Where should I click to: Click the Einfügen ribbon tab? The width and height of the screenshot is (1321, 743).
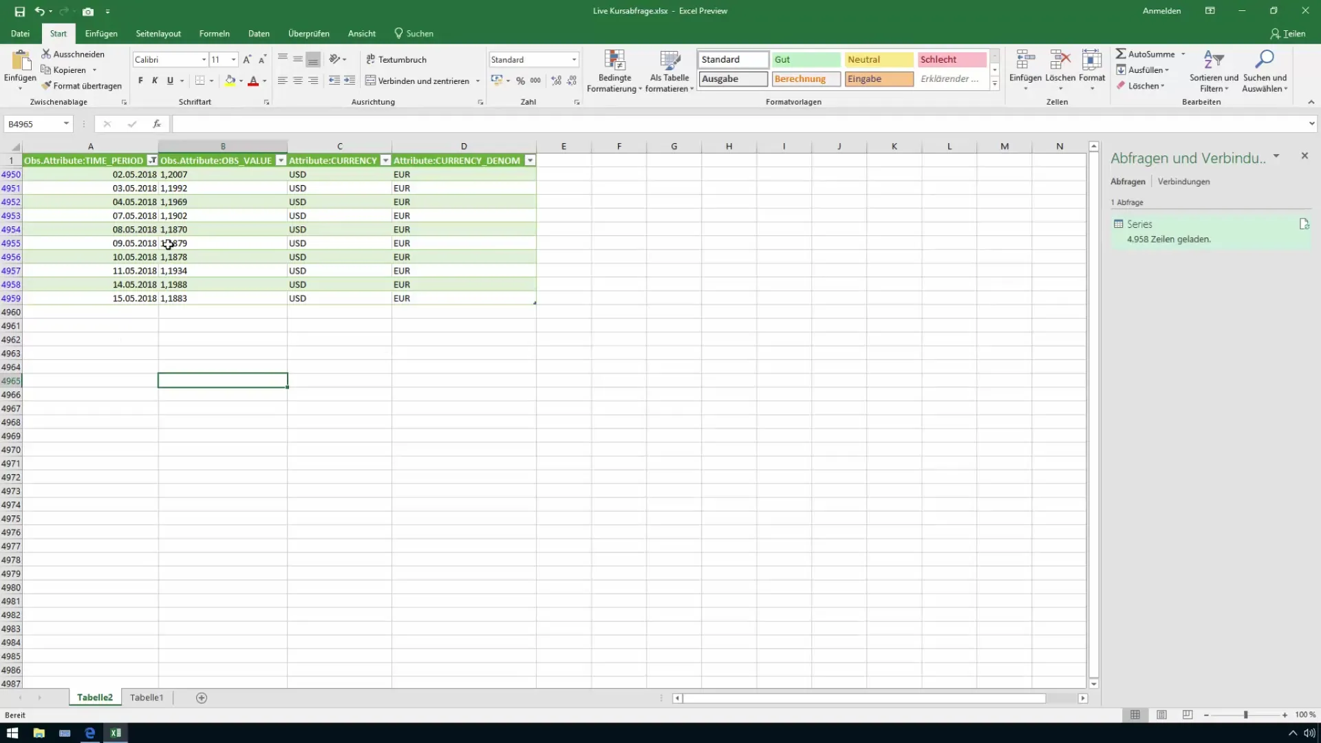click(x=100, y=34)
